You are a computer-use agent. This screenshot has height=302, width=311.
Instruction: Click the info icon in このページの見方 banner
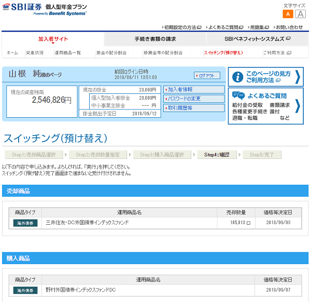(237, 77)
